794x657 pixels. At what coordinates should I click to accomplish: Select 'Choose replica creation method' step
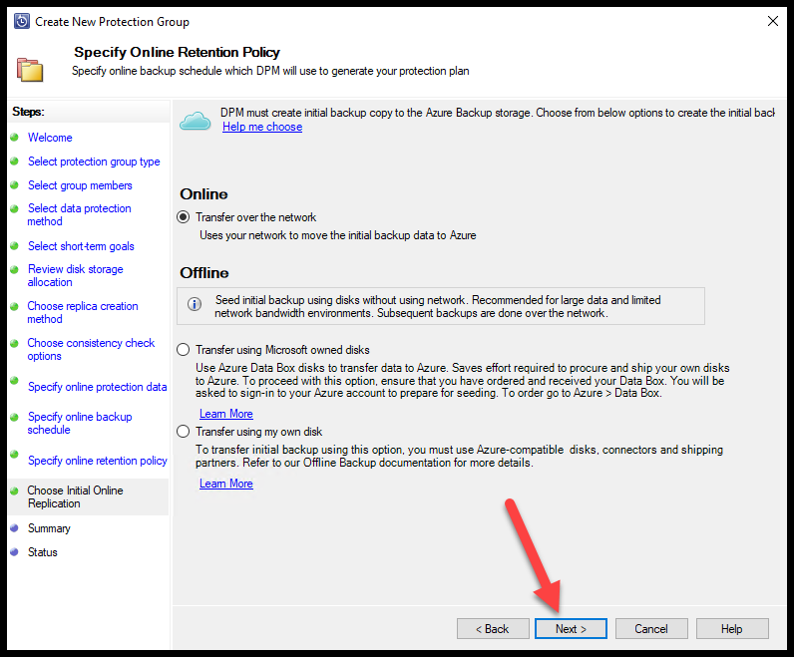click(82, 312)
